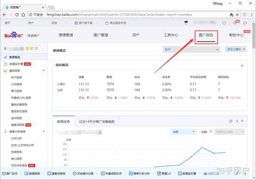Open 转化报告 in the sidebar
The image size is (256, 180).
(x=17, y=158)
